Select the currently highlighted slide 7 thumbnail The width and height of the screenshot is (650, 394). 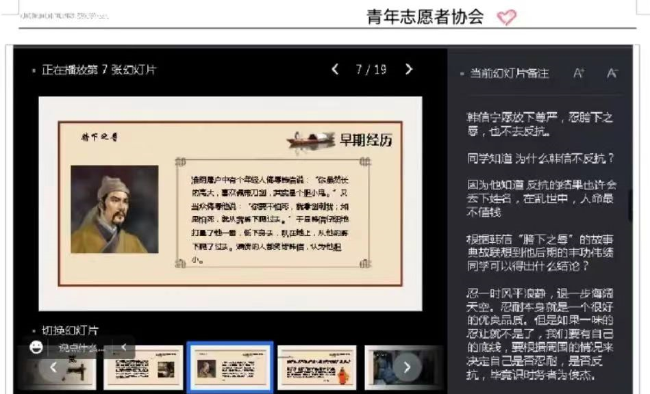[x=230, y=367]
